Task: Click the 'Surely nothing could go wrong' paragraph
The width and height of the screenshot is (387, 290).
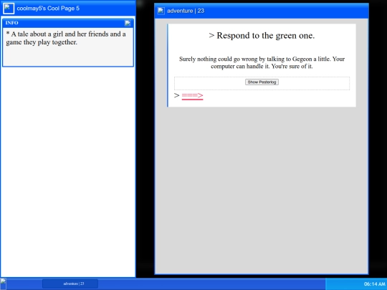Action: (x=262, y=62)
